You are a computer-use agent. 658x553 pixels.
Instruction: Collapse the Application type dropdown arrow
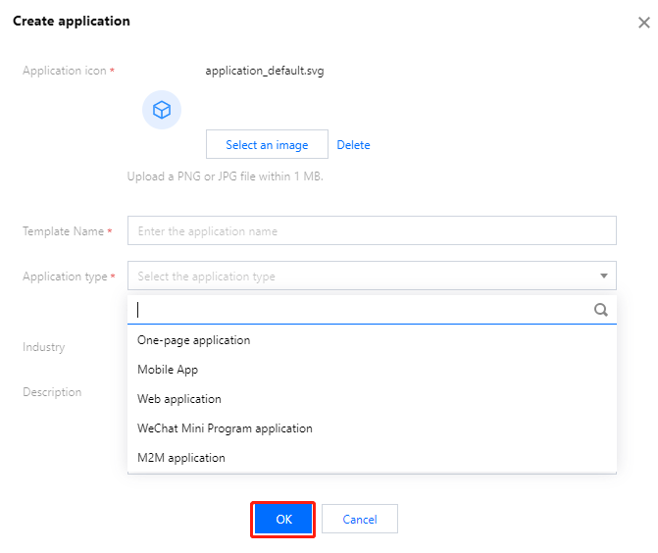pos(603,276)
